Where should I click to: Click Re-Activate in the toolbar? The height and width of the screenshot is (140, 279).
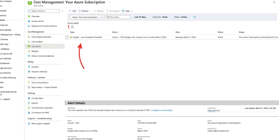[113, 11]
